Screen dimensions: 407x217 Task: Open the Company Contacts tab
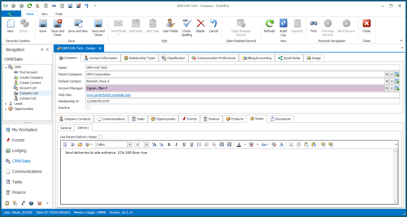(x=75, y=119)
